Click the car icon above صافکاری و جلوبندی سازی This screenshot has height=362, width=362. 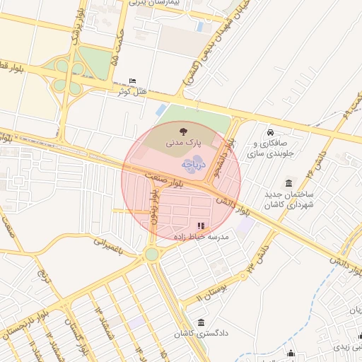pos(270,132)
